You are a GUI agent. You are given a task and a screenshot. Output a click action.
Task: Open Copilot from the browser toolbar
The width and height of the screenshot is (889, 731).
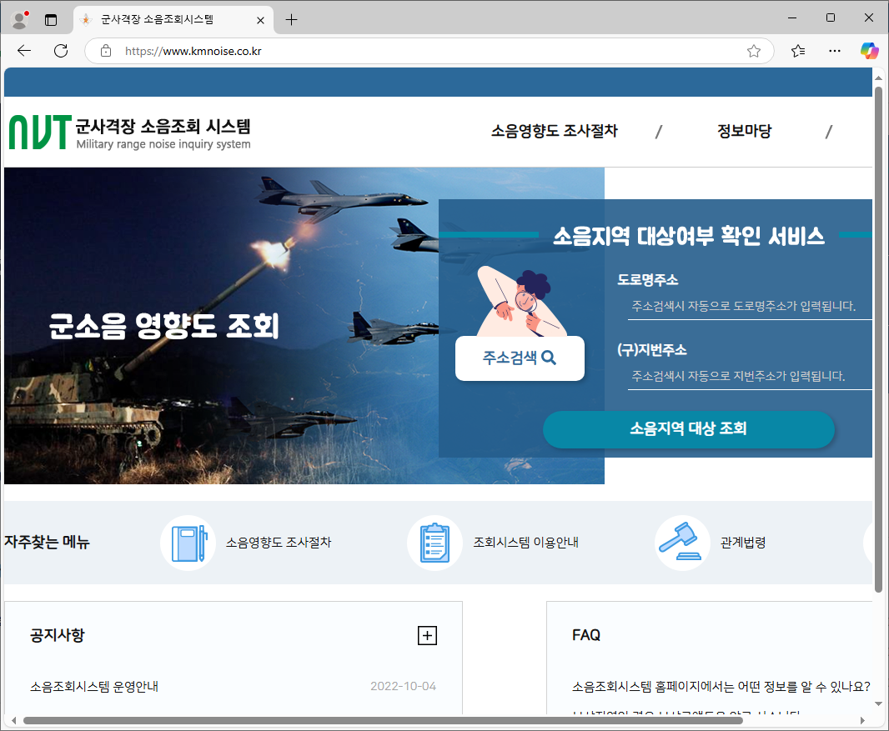[869, 51]
